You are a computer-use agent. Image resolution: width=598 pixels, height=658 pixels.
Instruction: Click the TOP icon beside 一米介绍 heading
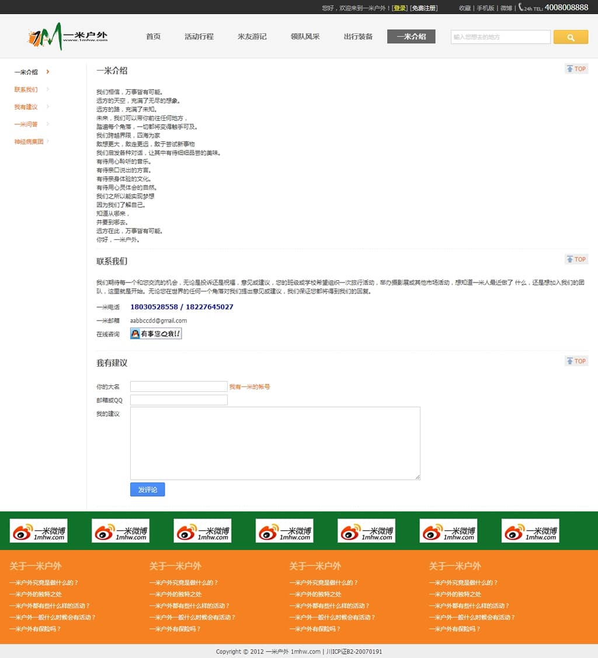[576, 69]
